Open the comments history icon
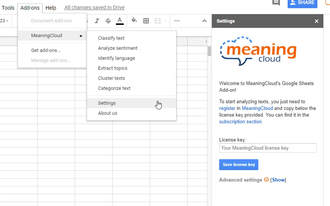330x206 pixels. click(276, 3)
